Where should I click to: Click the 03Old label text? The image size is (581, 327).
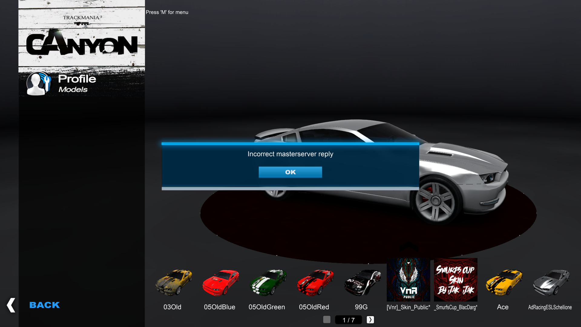pyautogui.click(x=172, y=307)
